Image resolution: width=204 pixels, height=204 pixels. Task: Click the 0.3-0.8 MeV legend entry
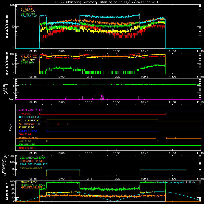pyautogui.click(x=29, y=57)
